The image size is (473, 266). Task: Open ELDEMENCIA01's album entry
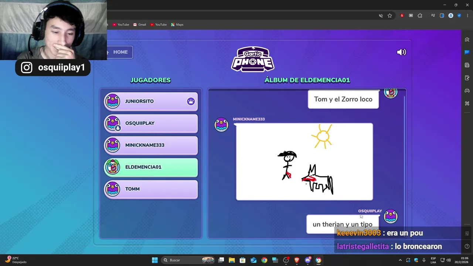pyautogui.click(x=151, y=167)
